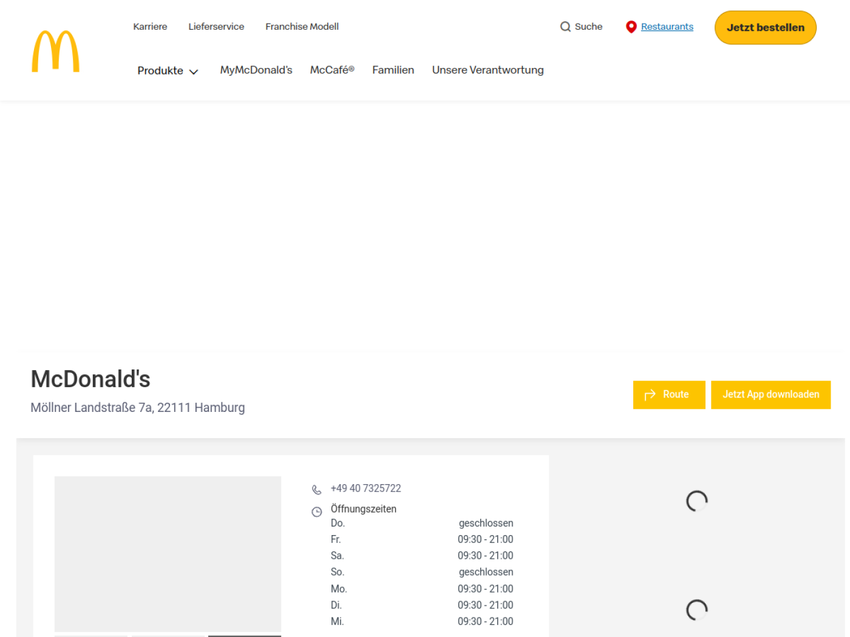The height and width of the screenshot is (637, 850).
Task: Click the arrow icon in the Route button
Action: 650,395
